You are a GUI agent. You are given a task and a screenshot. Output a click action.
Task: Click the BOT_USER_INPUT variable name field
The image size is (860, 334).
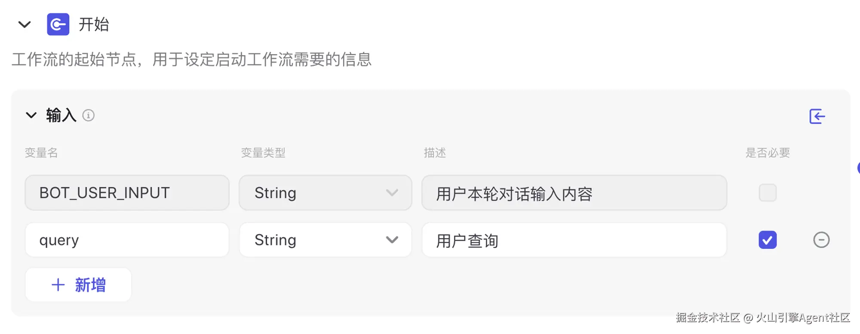(x=127, y=193)
